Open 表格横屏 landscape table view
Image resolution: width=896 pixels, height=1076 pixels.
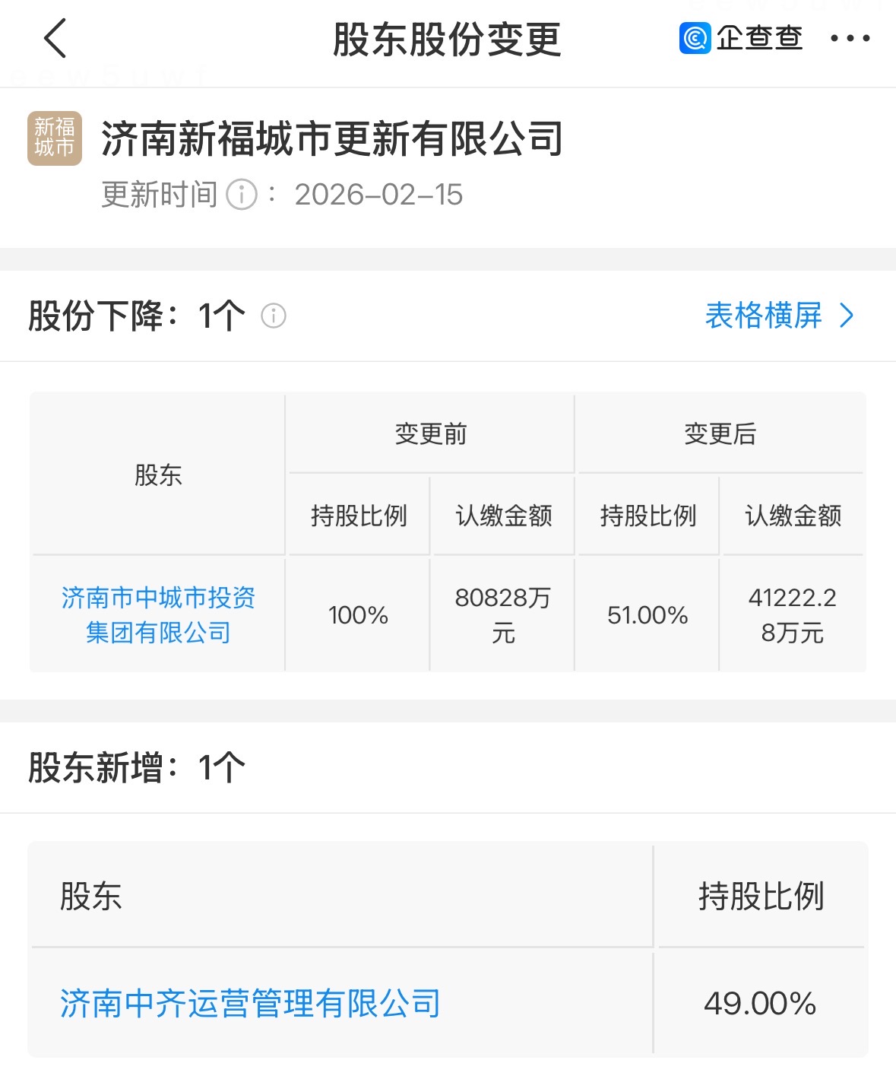[x=763, y=316]
